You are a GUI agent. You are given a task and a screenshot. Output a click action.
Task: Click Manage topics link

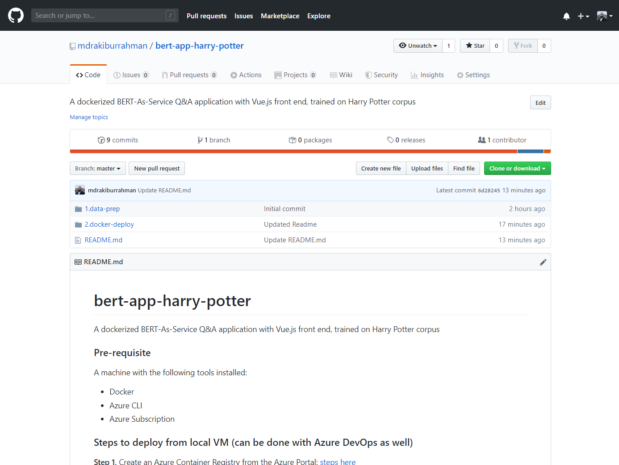[89, 117]
